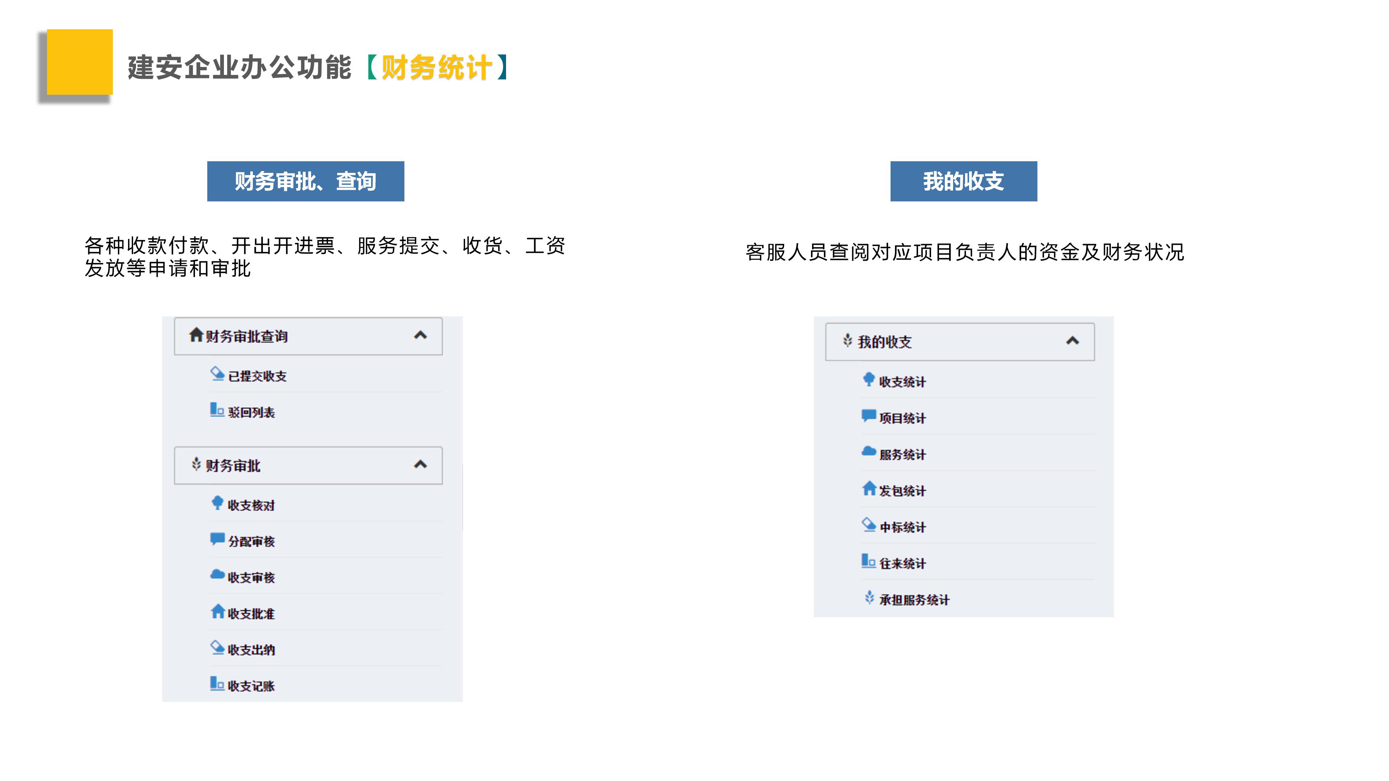Viewport: 1389px width, 781px height.
Task: Click the leaf icon beside 财务审批
Action: [x=196, y=464]
